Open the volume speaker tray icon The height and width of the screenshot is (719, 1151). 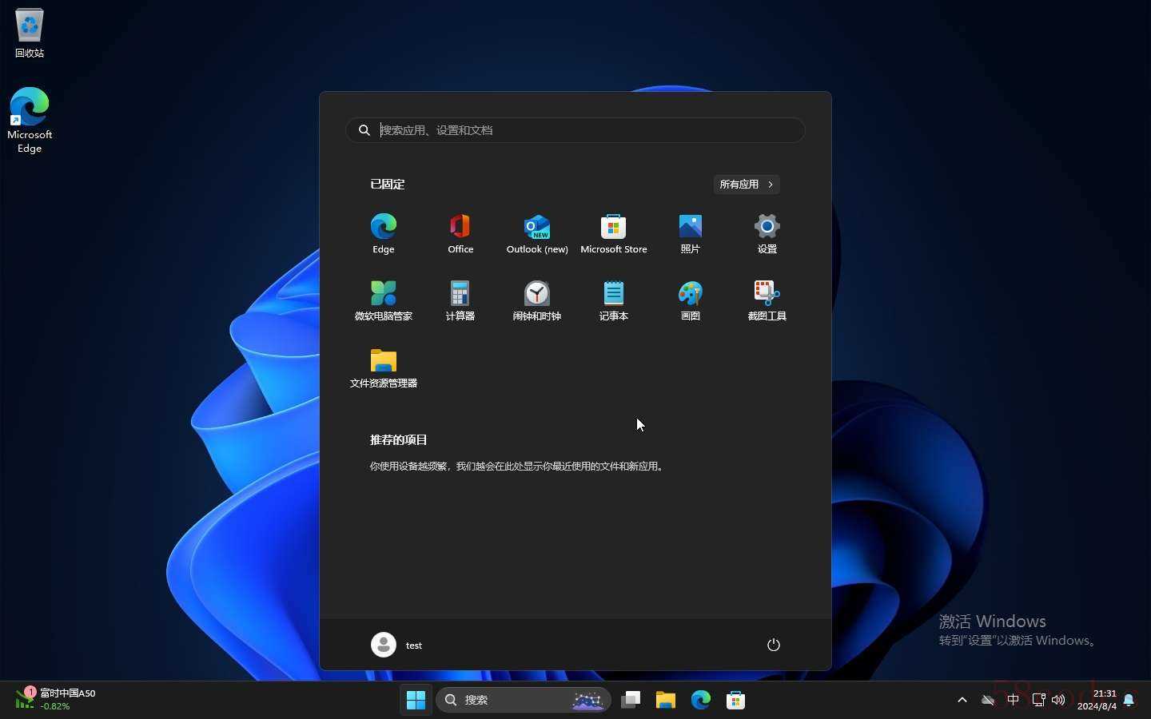tap(1058, 700)
